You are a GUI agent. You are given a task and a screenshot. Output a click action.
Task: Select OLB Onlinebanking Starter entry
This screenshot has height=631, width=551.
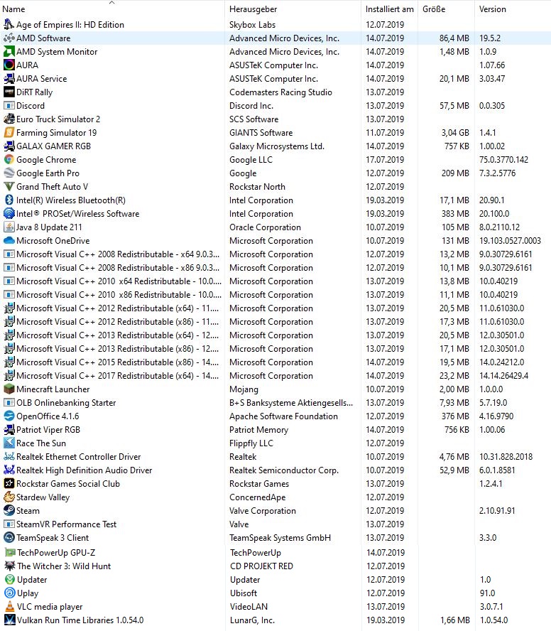coord(275,403)
